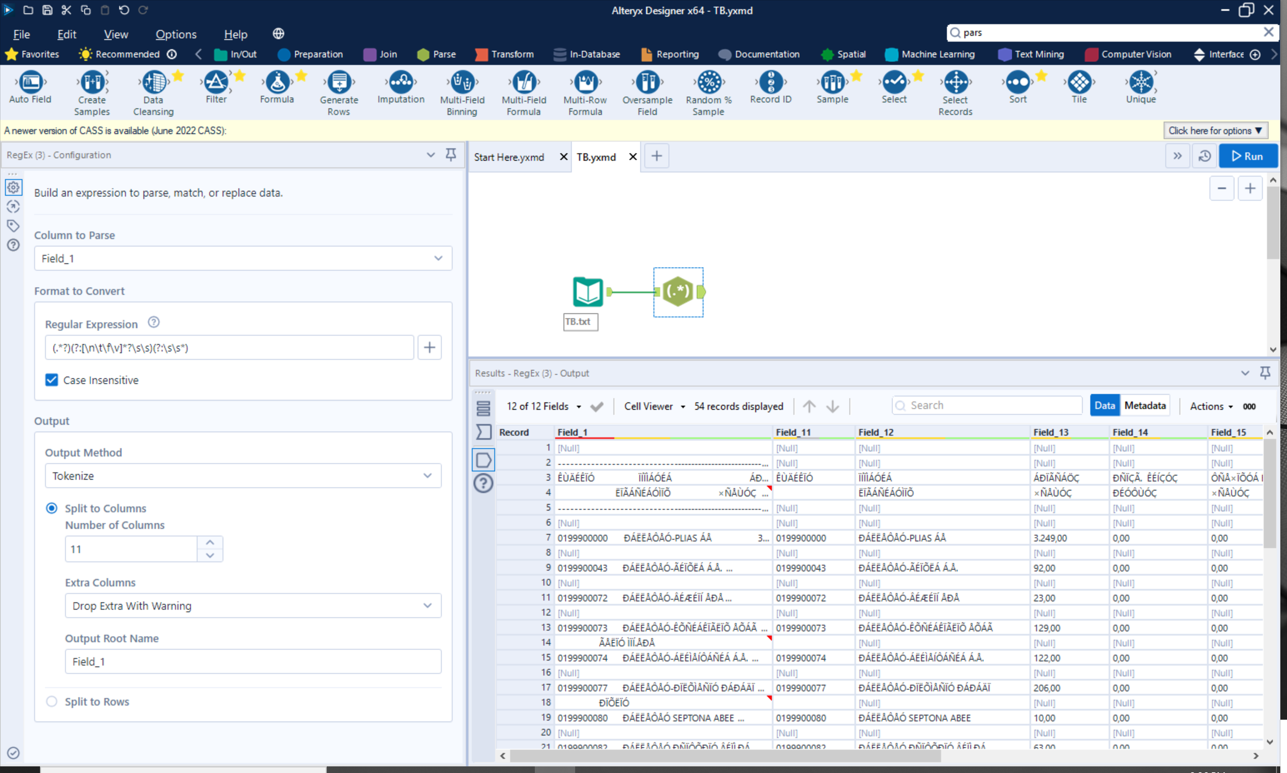Uncheck the Case Insensitive checkbox
The height and width of the screenshot is (773, 1287).
click(51, 380)
